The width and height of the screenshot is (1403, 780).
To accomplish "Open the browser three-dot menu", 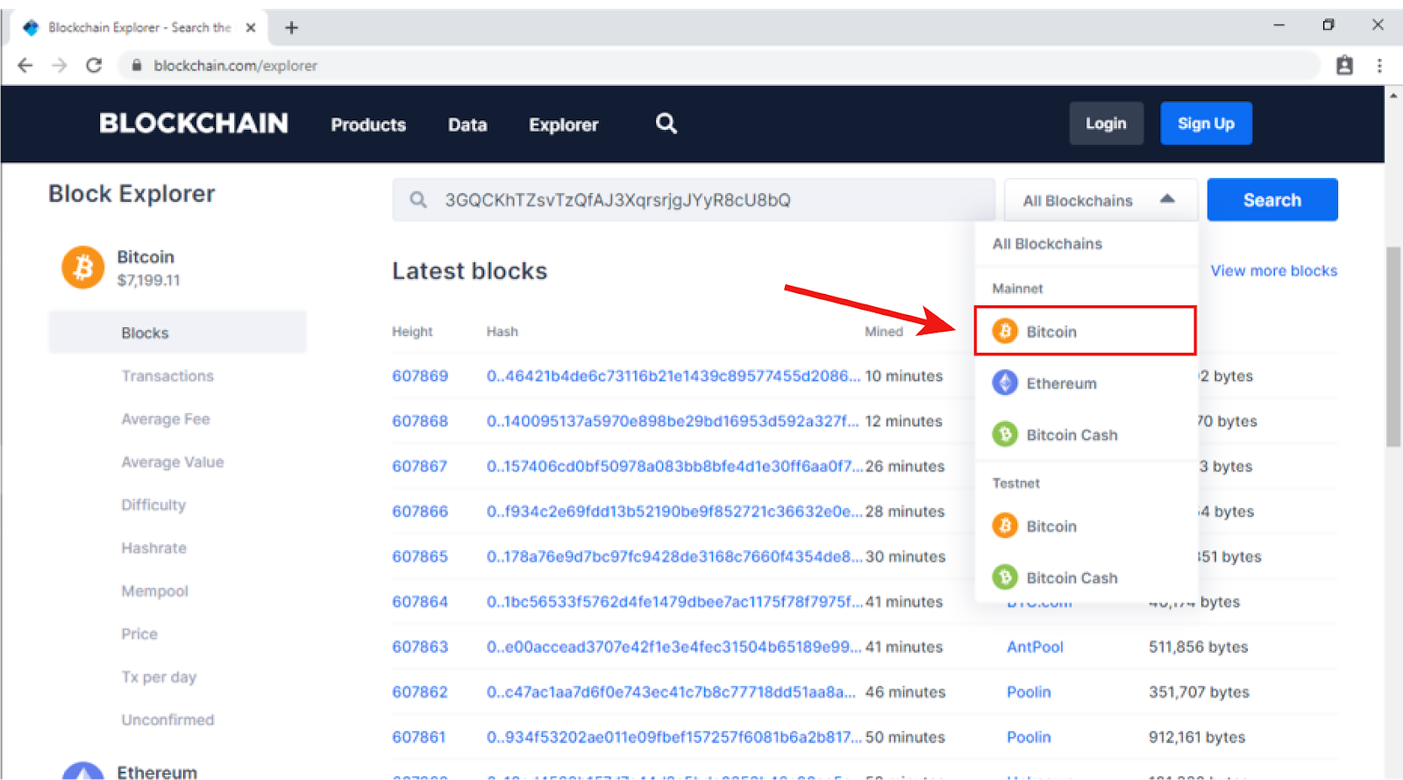I will coord(1379,65).
